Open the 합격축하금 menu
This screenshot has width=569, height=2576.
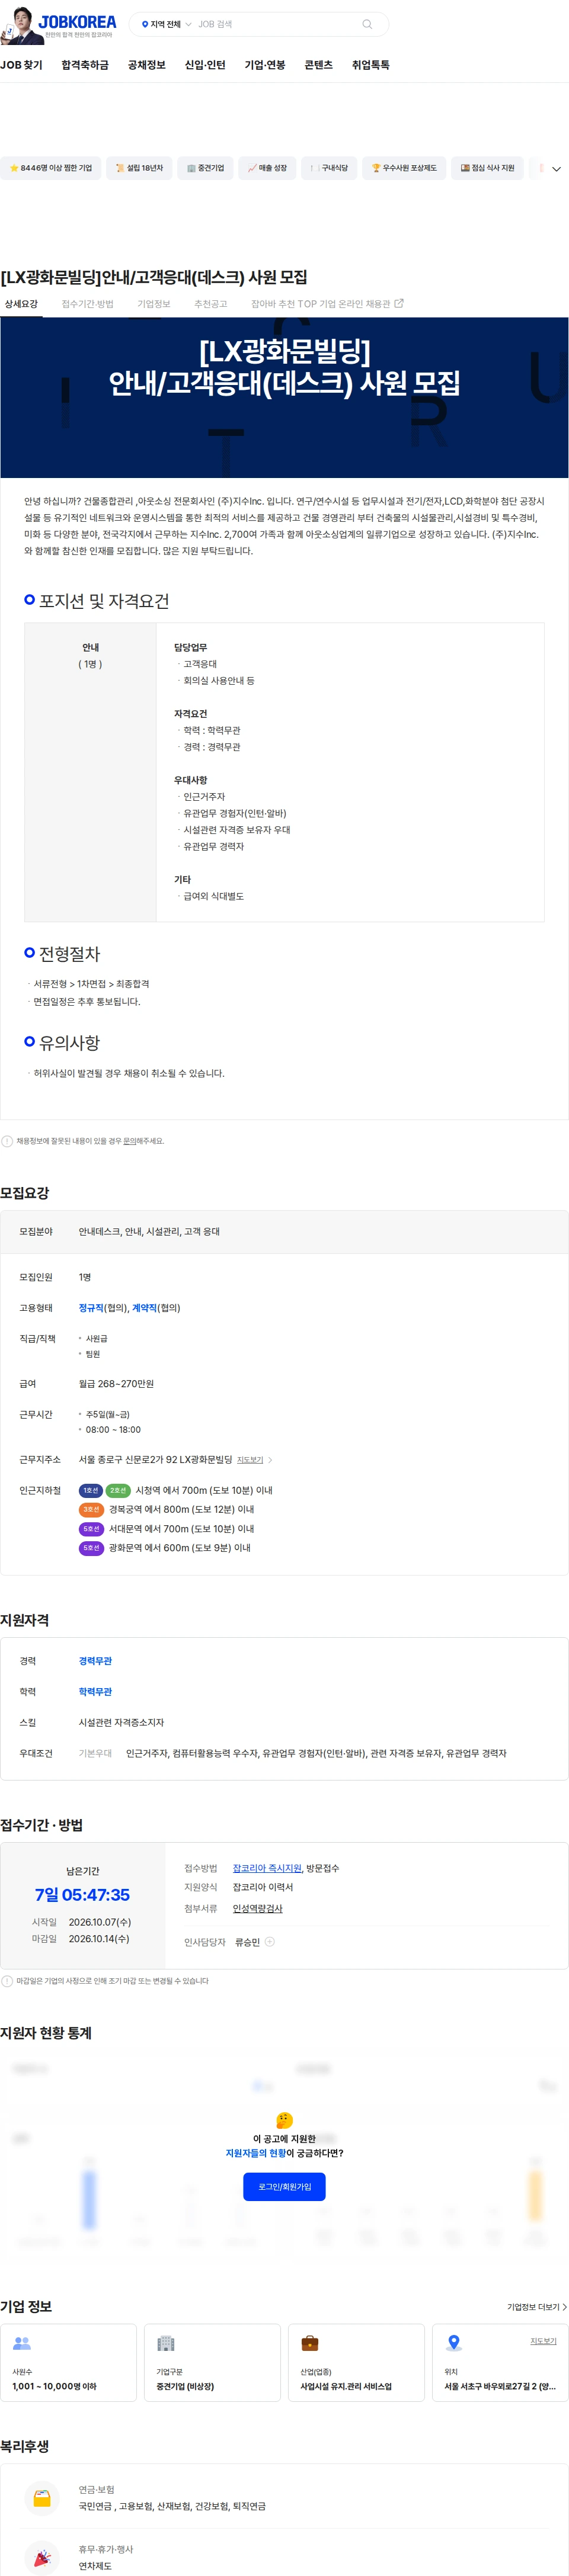85,65
